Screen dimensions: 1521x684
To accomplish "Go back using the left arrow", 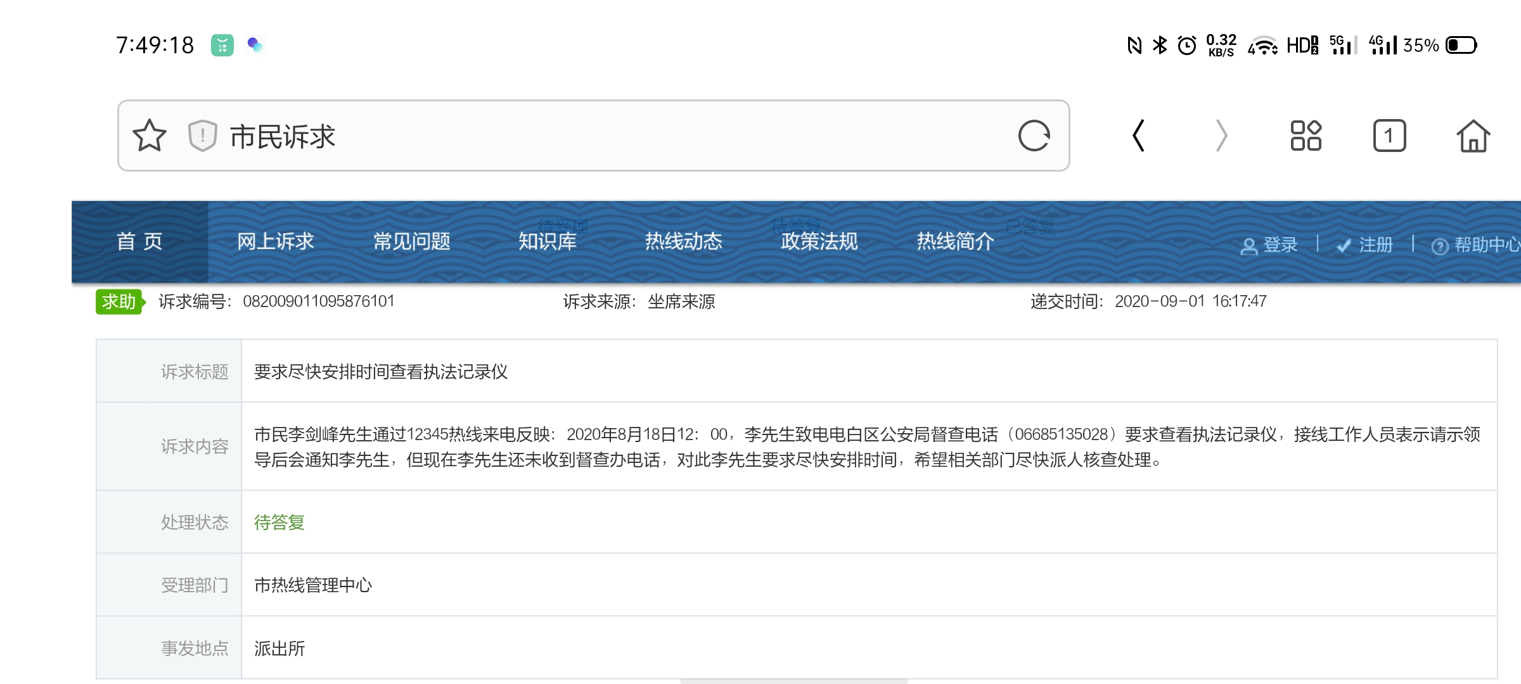I will coord(1139,136).
